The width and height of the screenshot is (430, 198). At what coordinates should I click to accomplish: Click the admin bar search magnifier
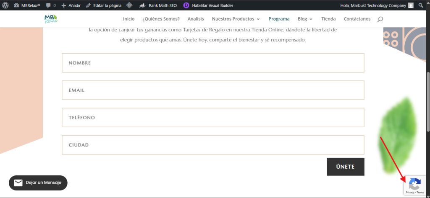pos(421,5)
